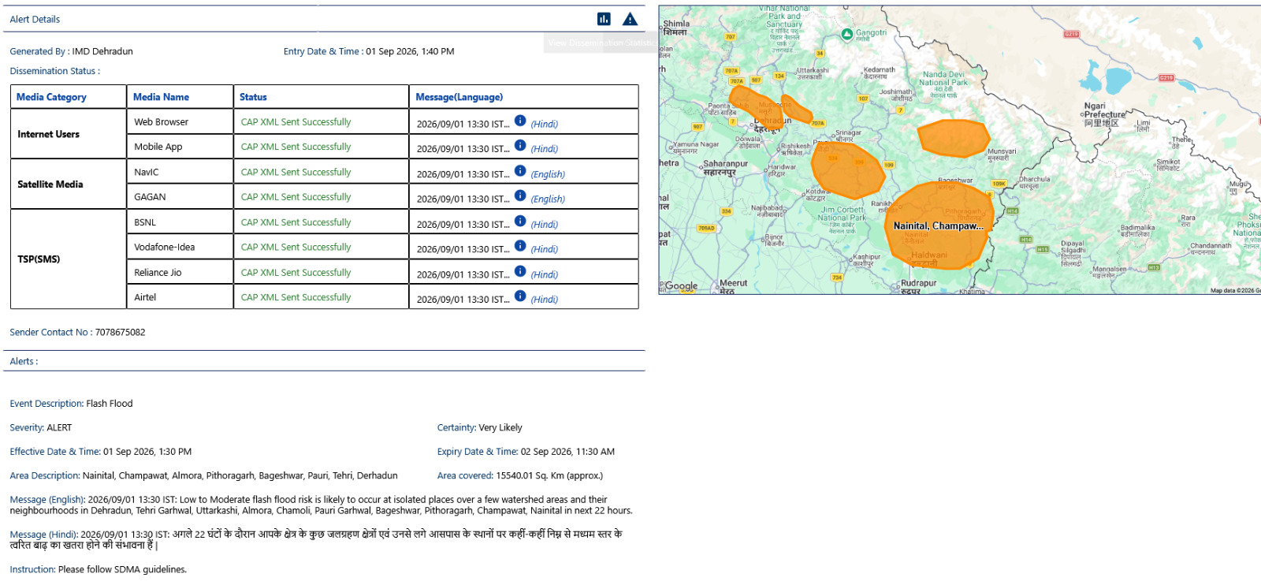
Task: Click the Shimla label on map
Action: (x=675, y=27)
